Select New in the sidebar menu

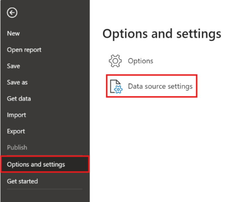point(14,34)
